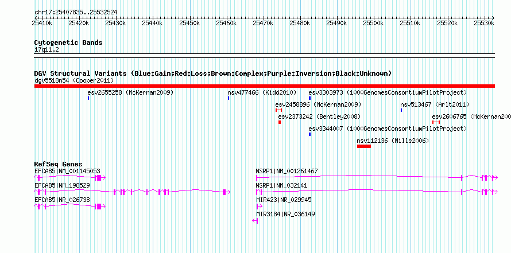Click the blue esv2655258 gain marker

pyautogui.click(x=88, y=98)
